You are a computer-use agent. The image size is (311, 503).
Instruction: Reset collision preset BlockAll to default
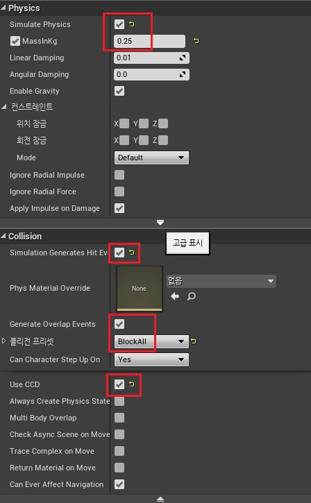[194, 341]
